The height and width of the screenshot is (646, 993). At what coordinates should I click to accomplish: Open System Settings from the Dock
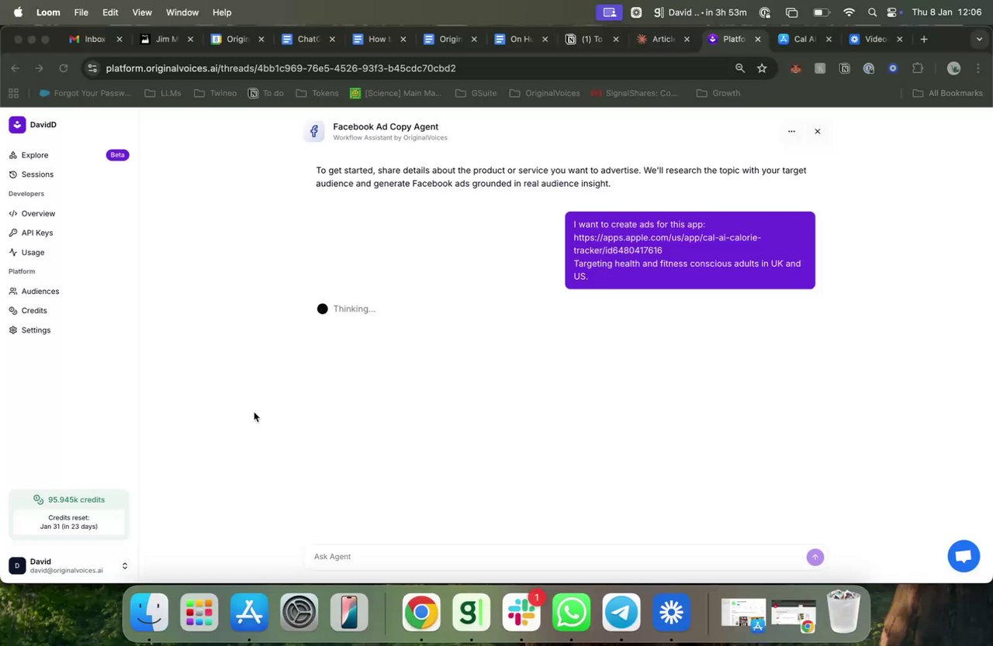(x=299, y=613)
